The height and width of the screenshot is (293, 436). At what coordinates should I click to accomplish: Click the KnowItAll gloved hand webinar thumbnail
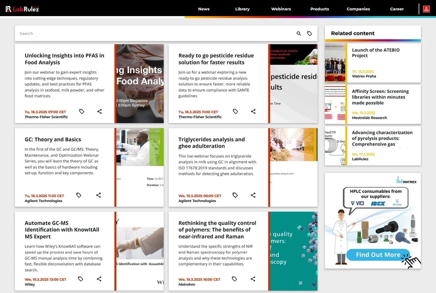pos(140,251)
